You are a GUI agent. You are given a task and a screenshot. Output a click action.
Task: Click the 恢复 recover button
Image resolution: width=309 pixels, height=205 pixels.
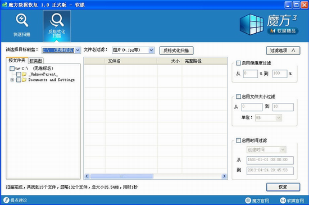[283, 187]
